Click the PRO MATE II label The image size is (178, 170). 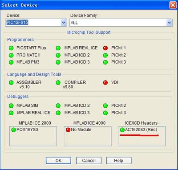28,55
